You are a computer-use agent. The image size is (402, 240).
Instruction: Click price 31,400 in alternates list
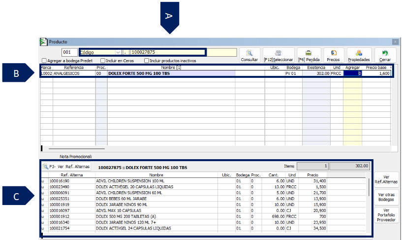[319, 181]
